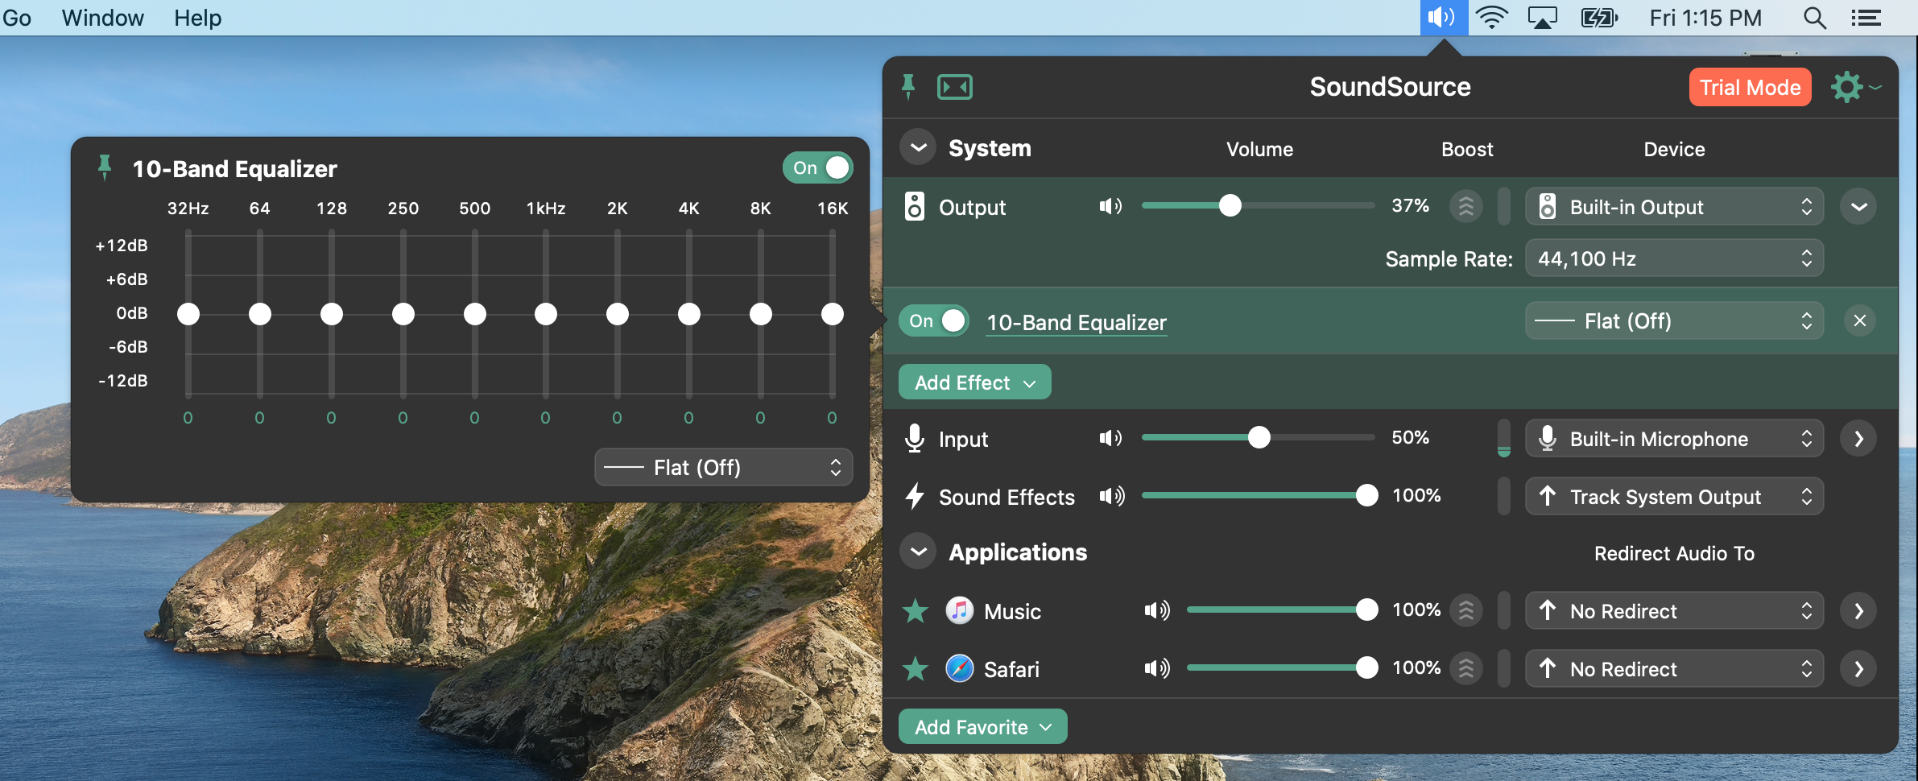Click the Output volume slider knob
Screen dimensions: 1918x781
(1230, 206)
